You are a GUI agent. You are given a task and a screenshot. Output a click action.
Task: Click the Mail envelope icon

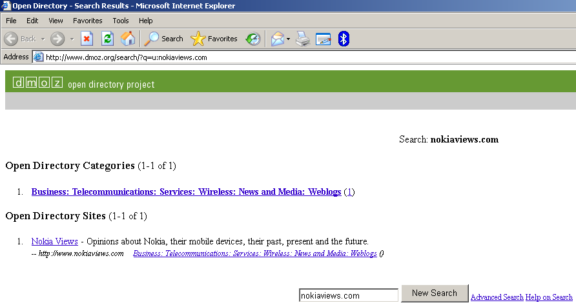click(x=278, y=39)
